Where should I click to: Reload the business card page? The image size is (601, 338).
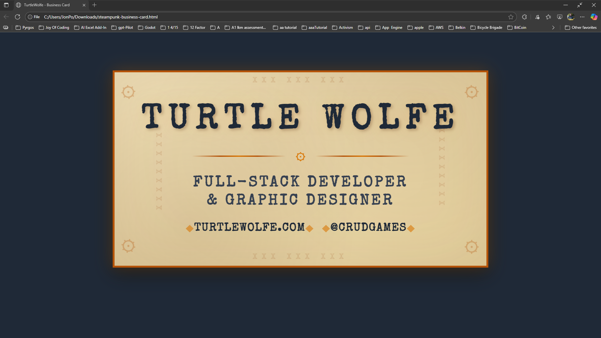point(18,17)
